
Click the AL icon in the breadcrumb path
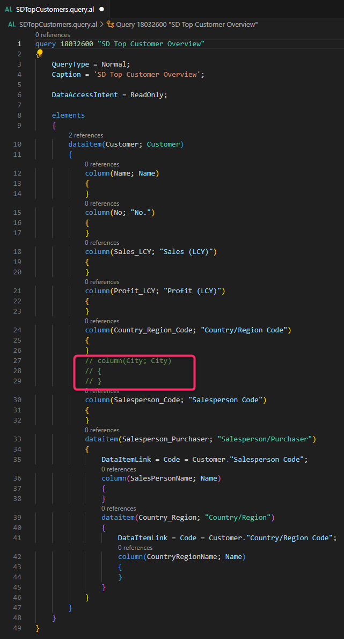[x=12, y=24]
